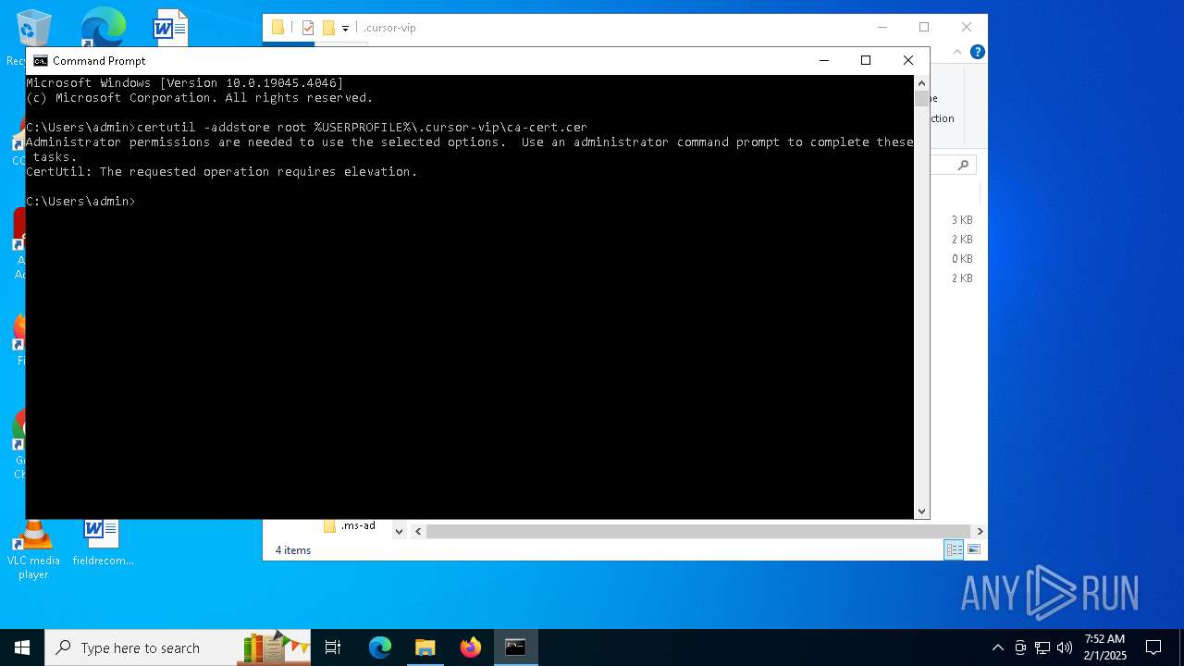
Task: Click the '4 items' status bar text
Action: [293, 550]
